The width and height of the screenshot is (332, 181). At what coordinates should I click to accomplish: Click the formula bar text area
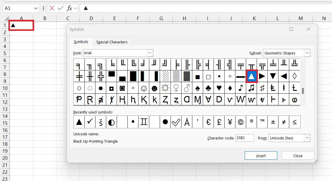(205, 8)
